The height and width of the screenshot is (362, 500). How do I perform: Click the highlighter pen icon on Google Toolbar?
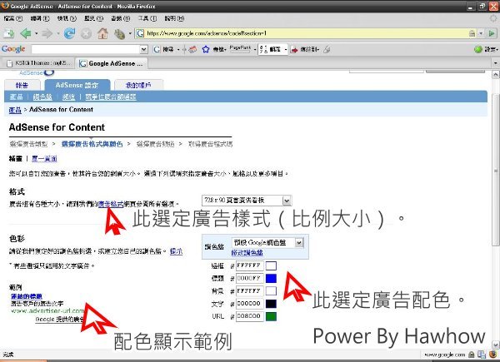click(327, 49)
